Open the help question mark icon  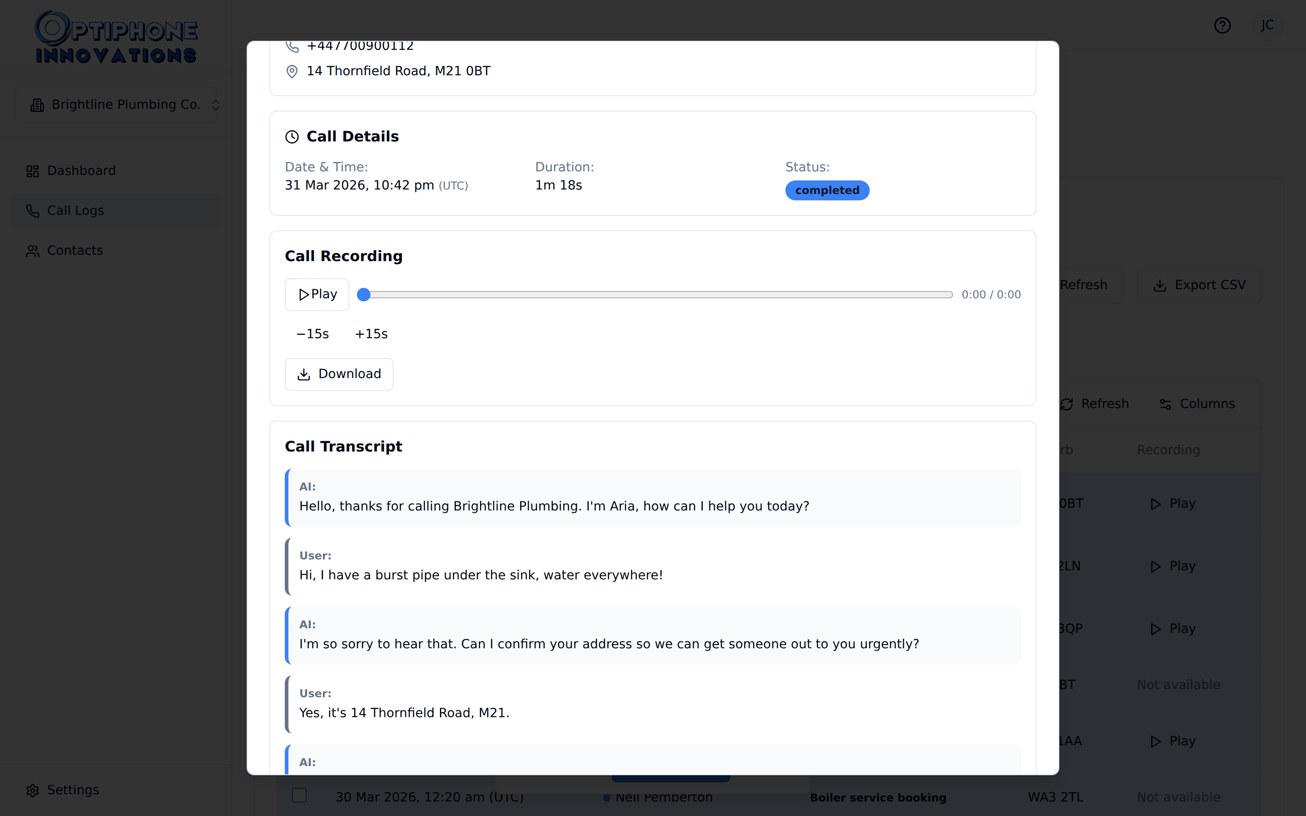(1223, 25)
